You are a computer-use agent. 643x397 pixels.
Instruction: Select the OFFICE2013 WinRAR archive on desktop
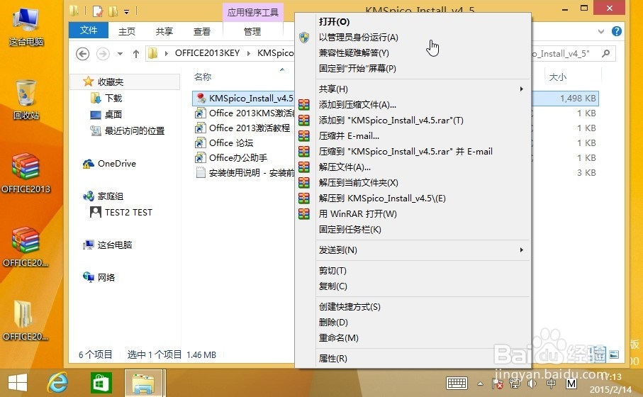tap(26, 173)
